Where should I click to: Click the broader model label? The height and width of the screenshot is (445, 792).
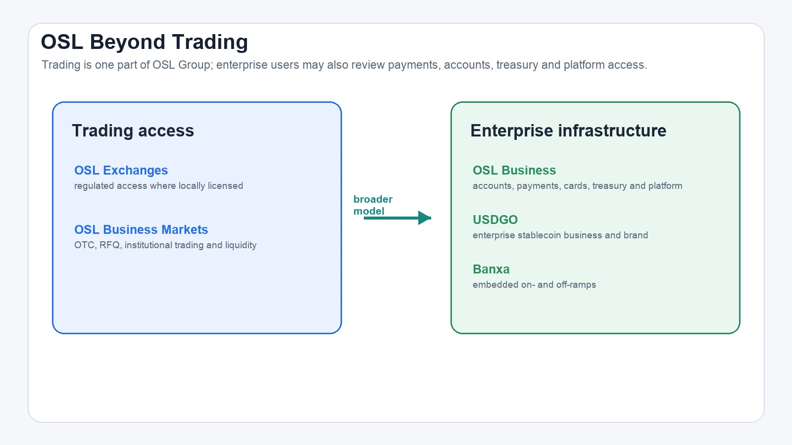tap(373, 205)
